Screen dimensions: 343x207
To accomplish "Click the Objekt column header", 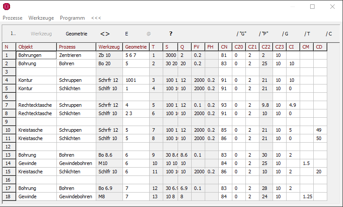I will point(36,47).
